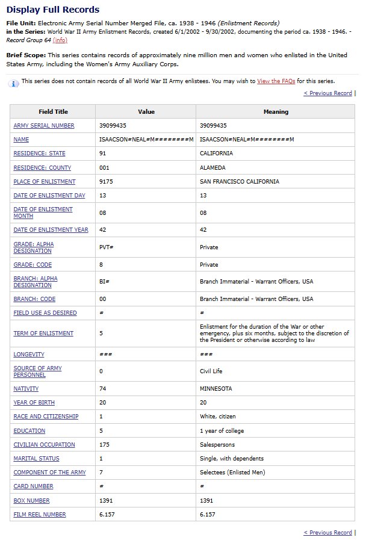Open the CIVILIAN OCCUPATION field link

point(44,445)
